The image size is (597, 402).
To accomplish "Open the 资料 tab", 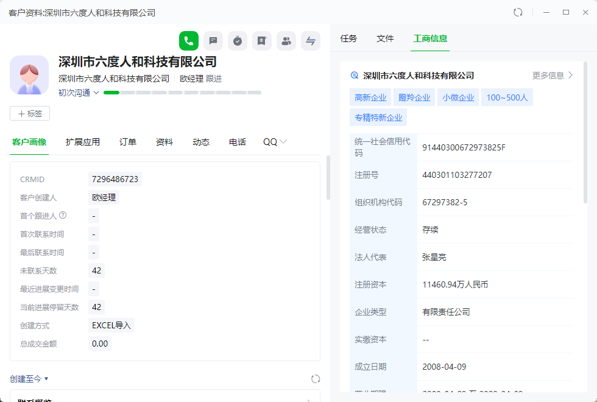I will click(164, 142).
